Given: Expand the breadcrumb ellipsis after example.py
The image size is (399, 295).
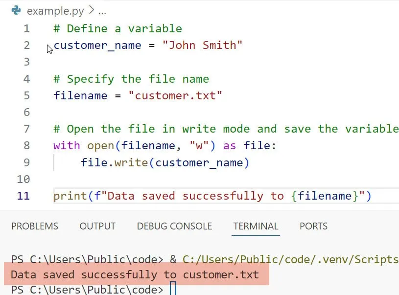Looking at the screenshot, I should [x=102, y=10].
